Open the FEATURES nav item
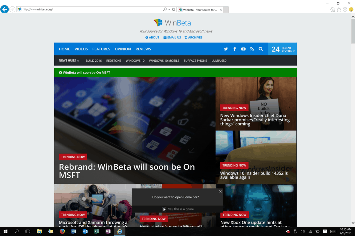Viewport: 355px width, 236px height. point(101,49)
